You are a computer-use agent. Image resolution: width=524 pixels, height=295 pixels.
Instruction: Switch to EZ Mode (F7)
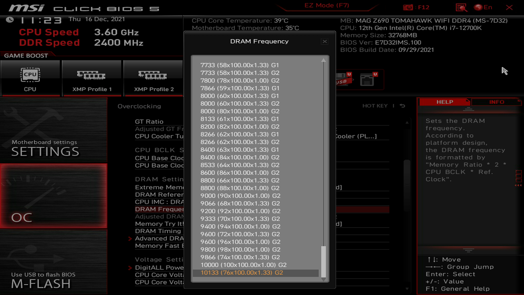pyautogui.click(x=327, y=5)
